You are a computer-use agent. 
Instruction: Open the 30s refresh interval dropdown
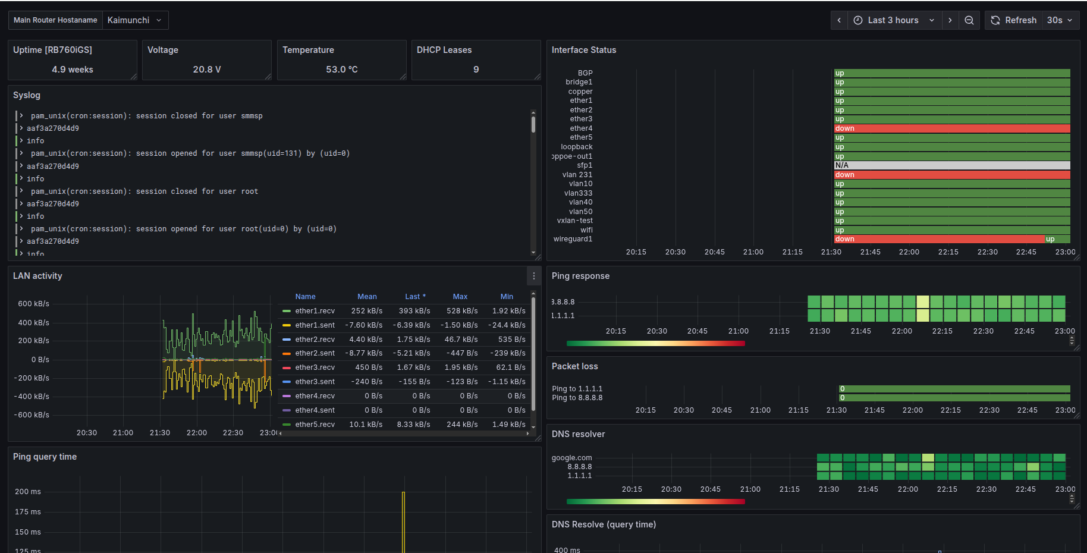(1060, 20)
